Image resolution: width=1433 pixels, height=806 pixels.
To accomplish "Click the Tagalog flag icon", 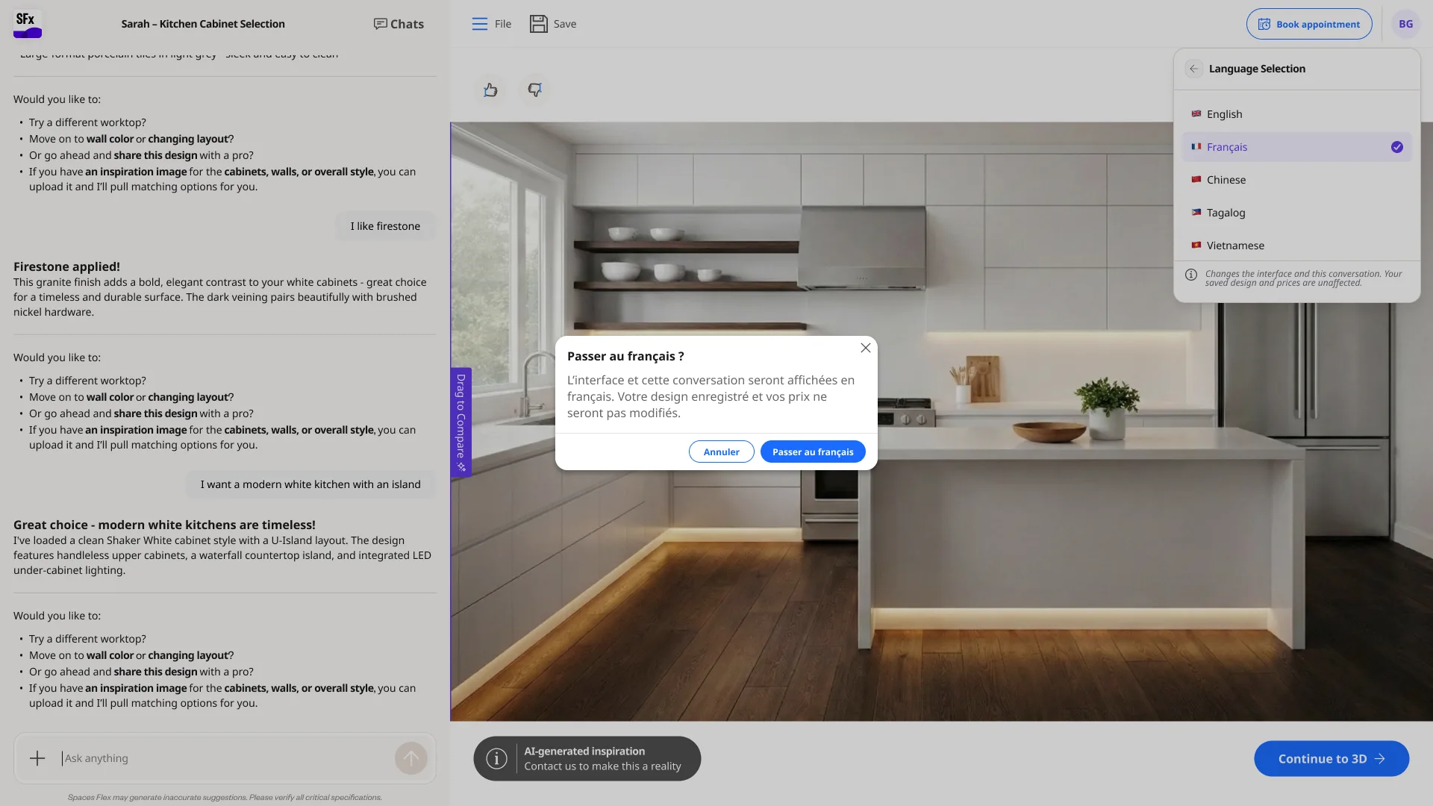I will pyautogui.click(x=1196, y=213).
